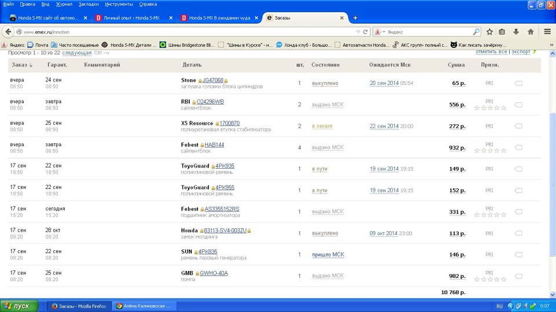The image size is (556, 312).
Task: Open the Закладки menu
Action: click(89, 4)
